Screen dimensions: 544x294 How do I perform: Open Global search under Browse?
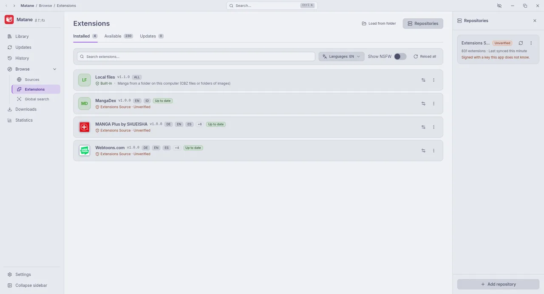coord(36,99)
